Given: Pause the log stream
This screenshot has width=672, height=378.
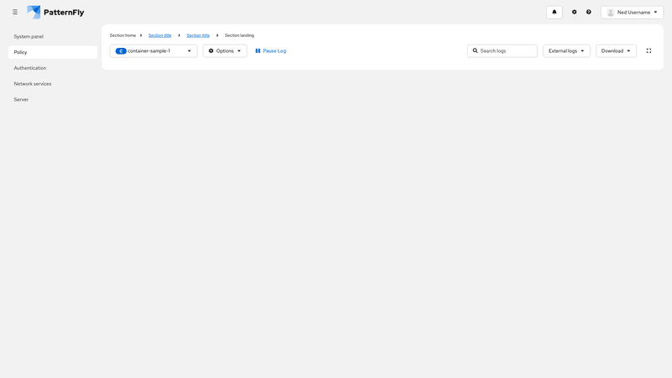Looking at the screenshot, I should [270, 51].
